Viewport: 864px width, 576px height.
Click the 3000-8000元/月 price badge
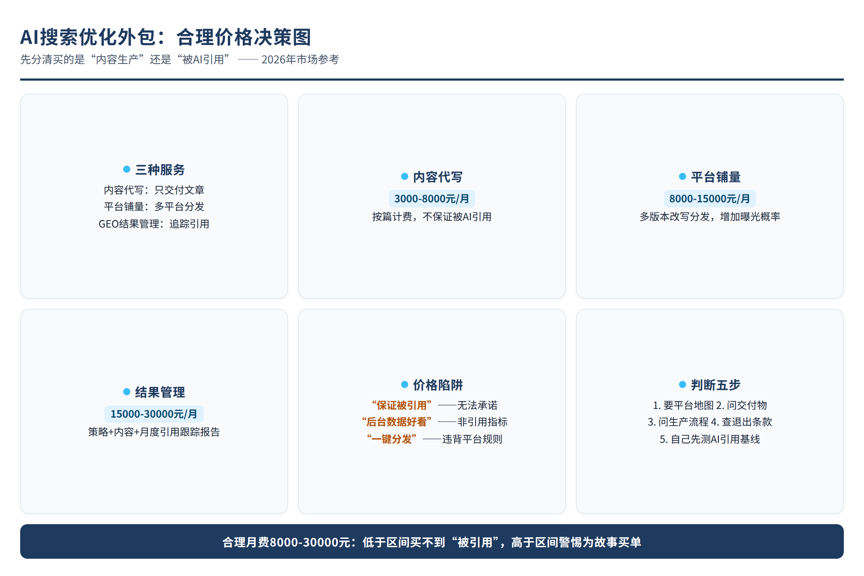tap(432, 199)
